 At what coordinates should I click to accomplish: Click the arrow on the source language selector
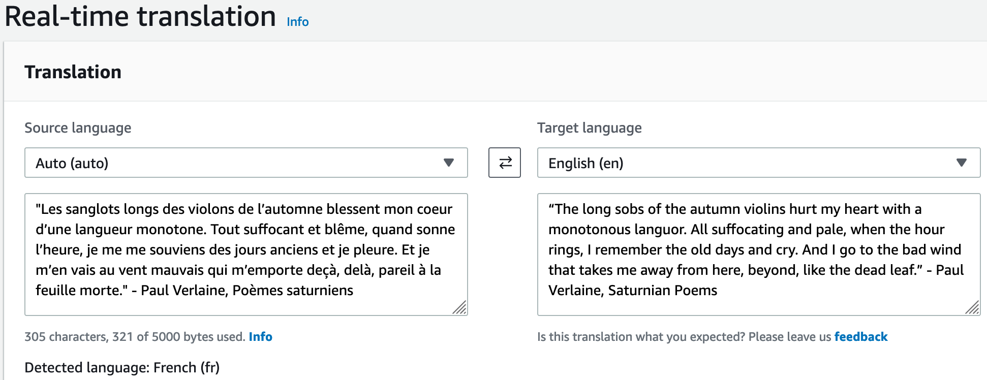point(448,163)
